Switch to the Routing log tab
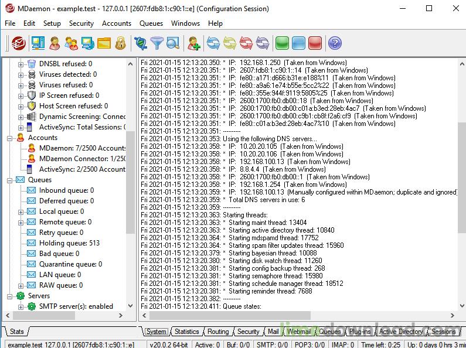Viewport: 466px width, 348px height. [x=218, y=332]
